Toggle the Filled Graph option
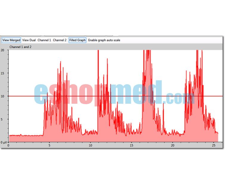This screenshot has height=187, width=229. click(x=77, y=40)
